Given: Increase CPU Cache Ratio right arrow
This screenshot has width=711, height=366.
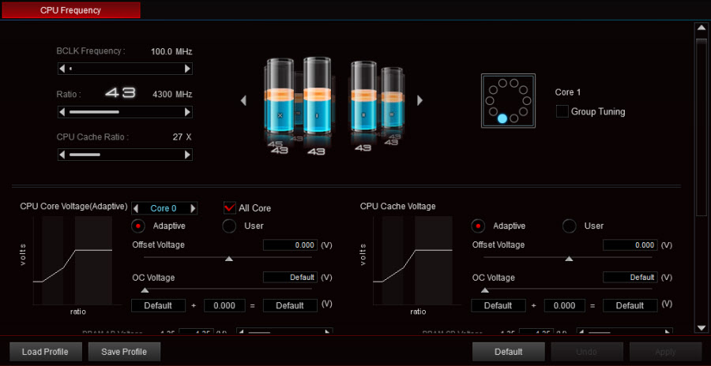Looking at the screenshot, I should (187, 155).
